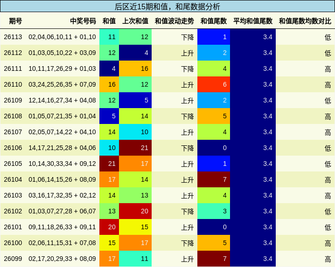335x267 pixels.
Task: Select issue number 26104
Action: (x=13, y=179)
